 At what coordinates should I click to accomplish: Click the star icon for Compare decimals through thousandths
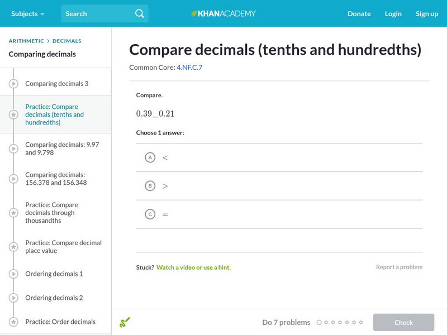[13, 213]
